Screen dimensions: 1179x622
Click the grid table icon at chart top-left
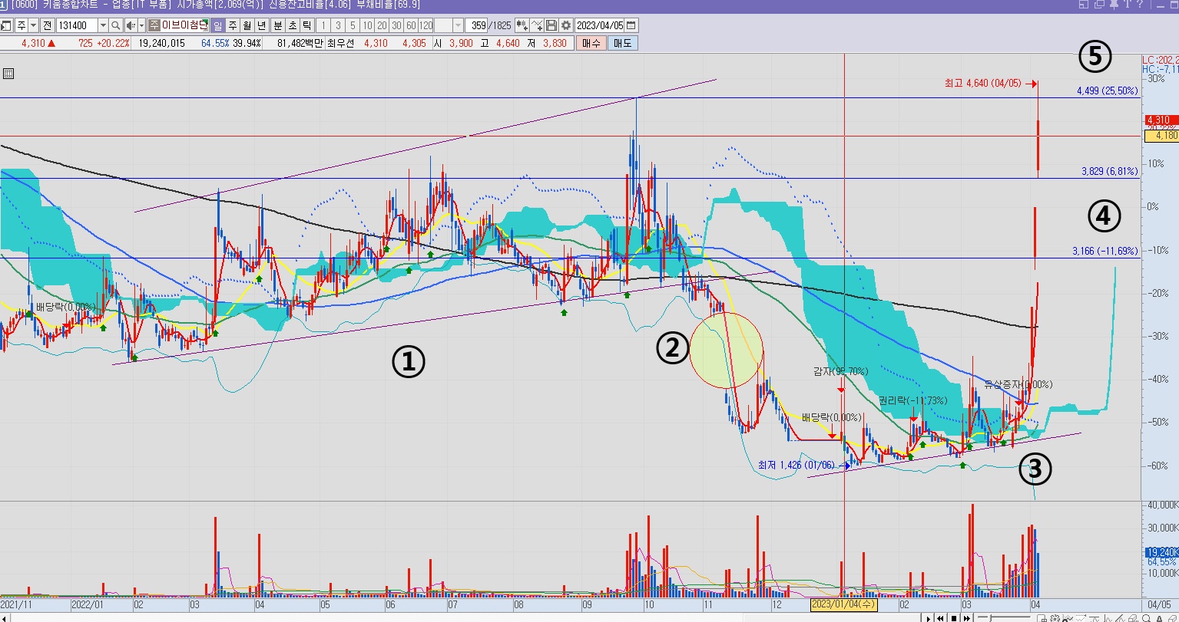click(x=8, y=74)
